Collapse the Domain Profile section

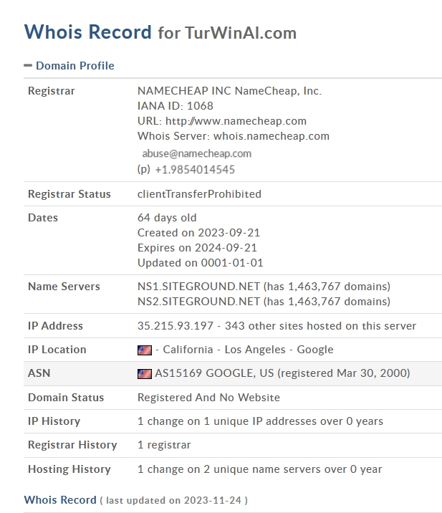pyautogui.click(x=28, y=65)
